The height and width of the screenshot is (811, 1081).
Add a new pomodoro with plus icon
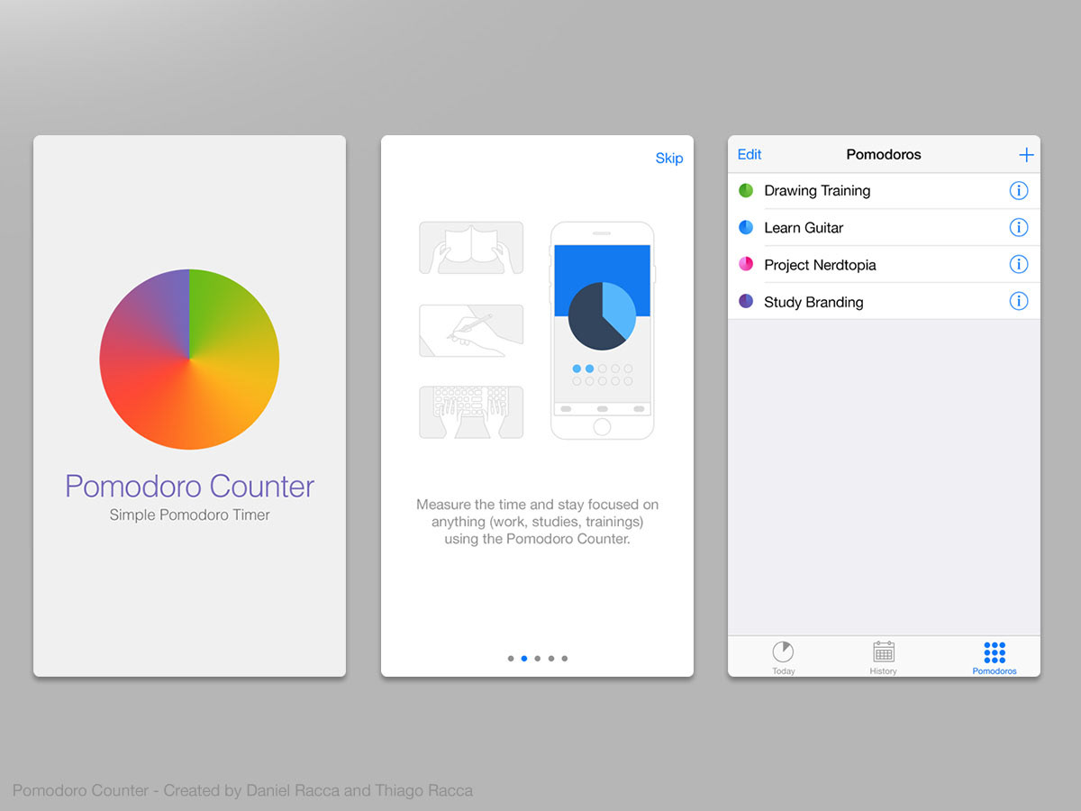coord(1026,155)
